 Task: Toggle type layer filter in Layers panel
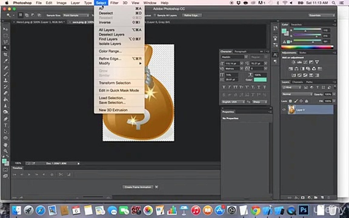[317, 88]
